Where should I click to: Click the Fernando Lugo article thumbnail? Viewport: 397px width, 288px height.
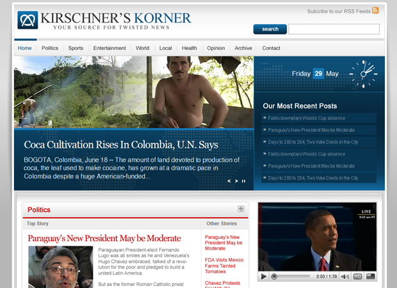(x=61, y=267)
